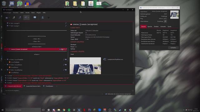Image resolution: width=200 pixels, height=112 pixels.
Task: Switch to Sprache tab in connection info window
Action: 150,26
